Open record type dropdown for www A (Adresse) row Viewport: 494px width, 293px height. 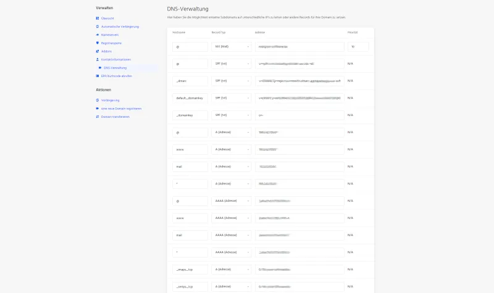(231, 149)
